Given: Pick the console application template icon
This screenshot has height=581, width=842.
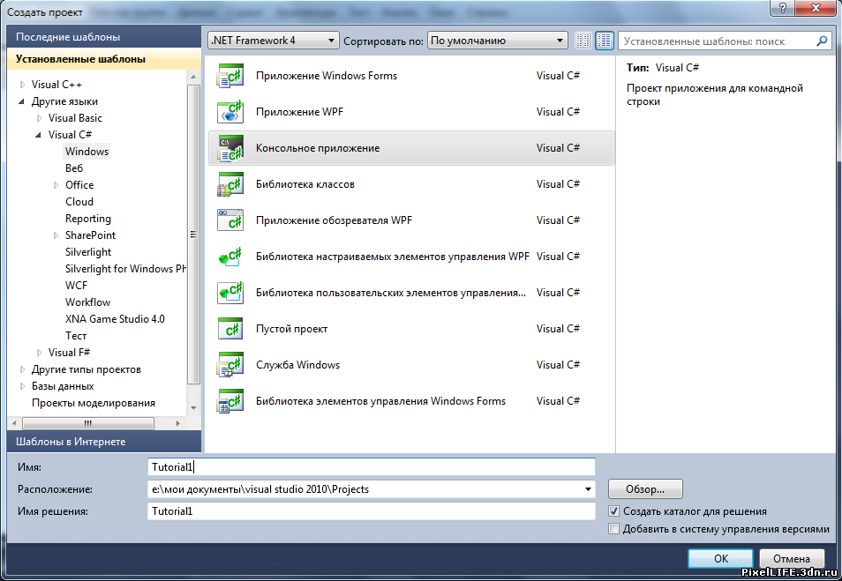Looking at the screenshot, I should (229, 148).
